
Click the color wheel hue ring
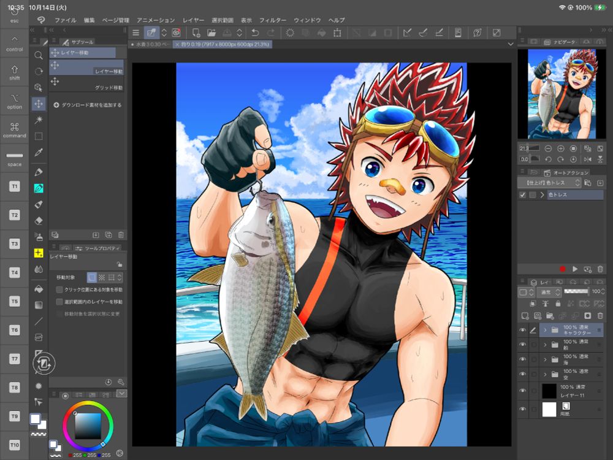click(x=88, y=404)
